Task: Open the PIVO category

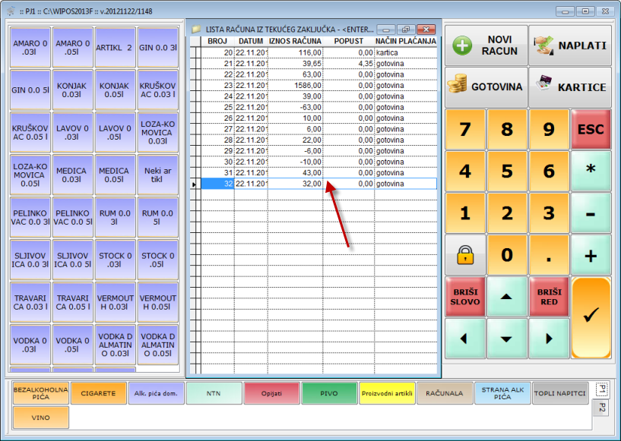Action: [328, 393]
